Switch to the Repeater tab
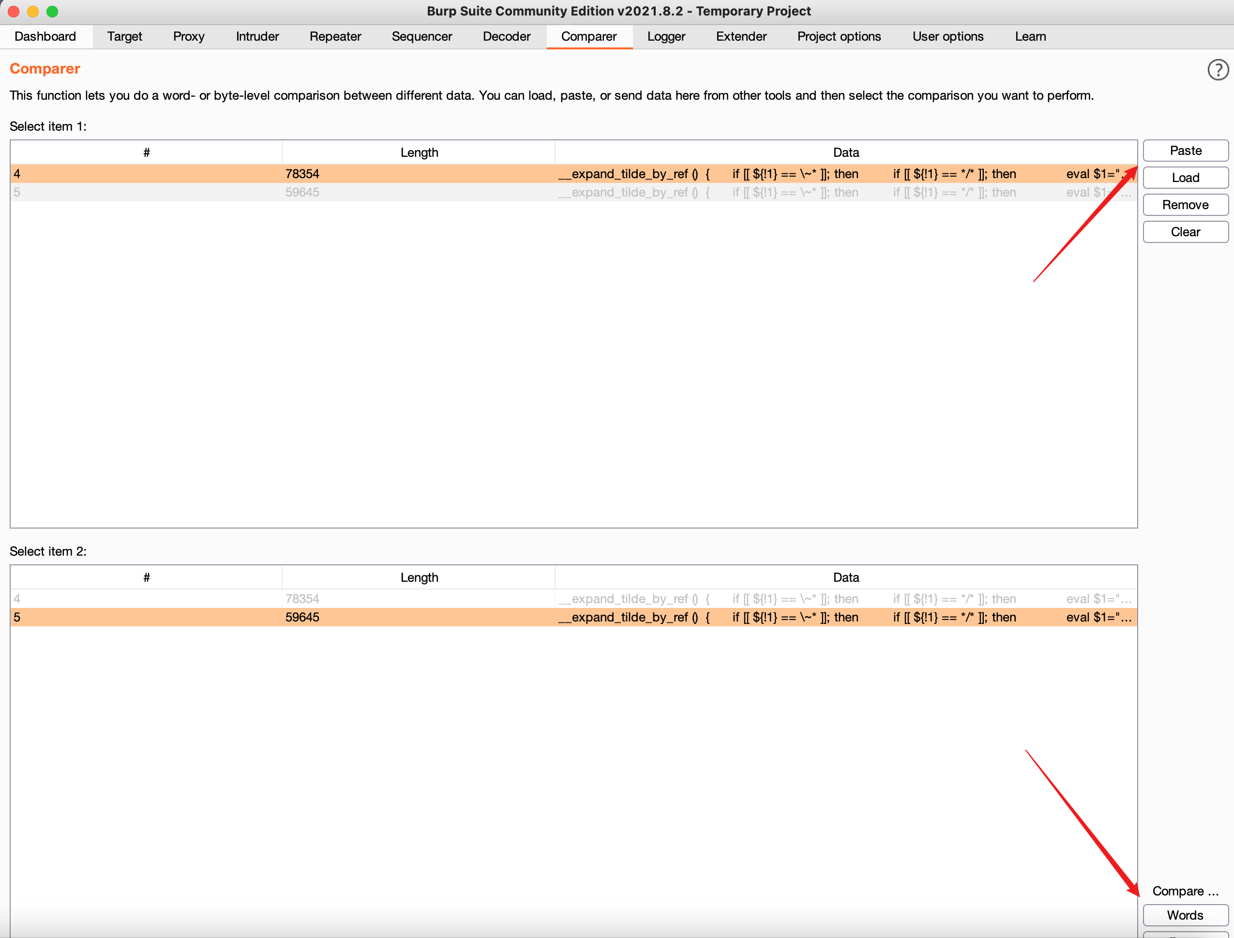The image size is (1234, 938). (335, 36)
